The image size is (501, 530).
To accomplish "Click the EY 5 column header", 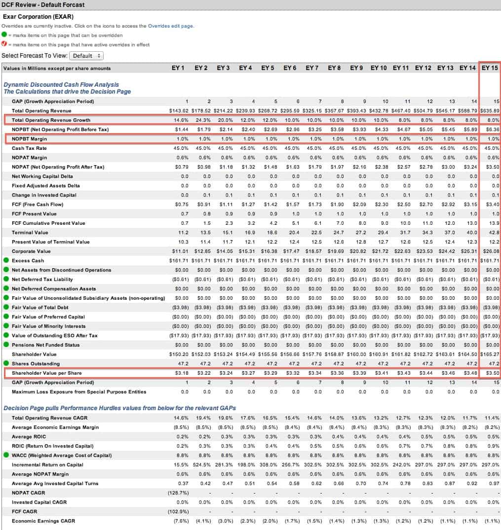I will (x=268, y=68).
